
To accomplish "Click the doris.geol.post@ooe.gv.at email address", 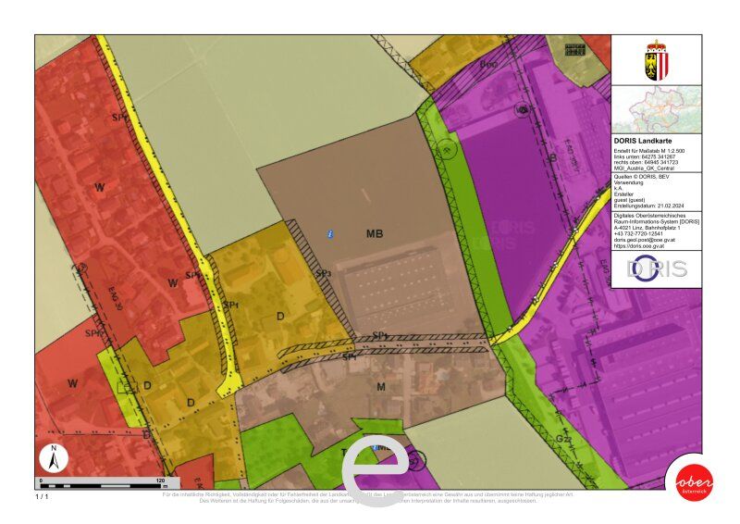I will [x=644, y=240].
